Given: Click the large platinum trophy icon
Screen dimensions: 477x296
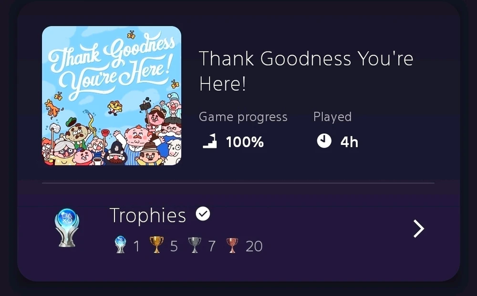Looking at the screenshot, I should tap(67, 228).
